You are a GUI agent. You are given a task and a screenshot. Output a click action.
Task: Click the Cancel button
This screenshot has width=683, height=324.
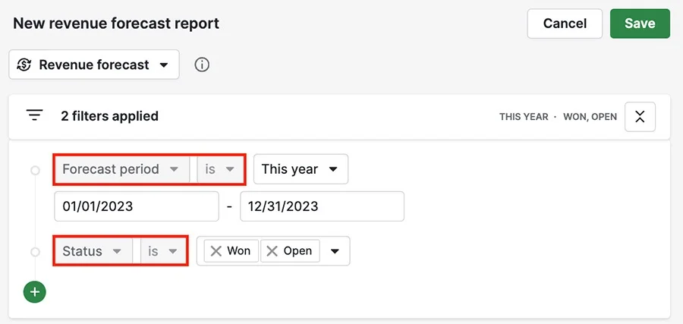(x=565, y=24)
